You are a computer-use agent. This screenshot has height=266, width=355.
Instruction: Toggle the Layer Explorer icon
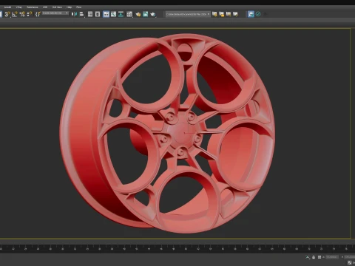click(x=98, y=14)
